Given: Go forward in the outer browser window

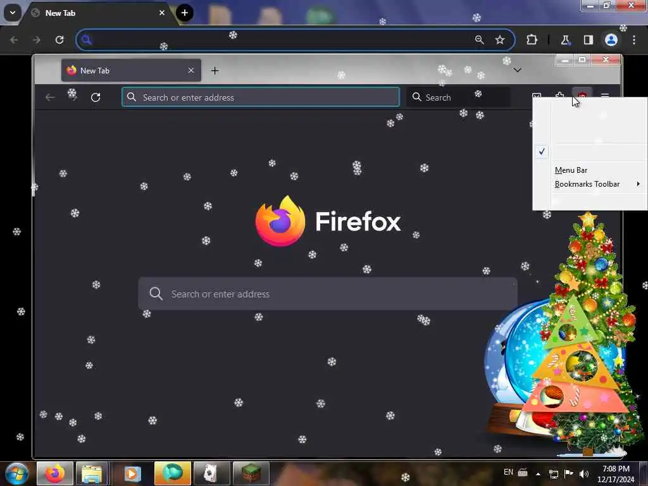Looking at the screenshot, I should pos(36,40).
